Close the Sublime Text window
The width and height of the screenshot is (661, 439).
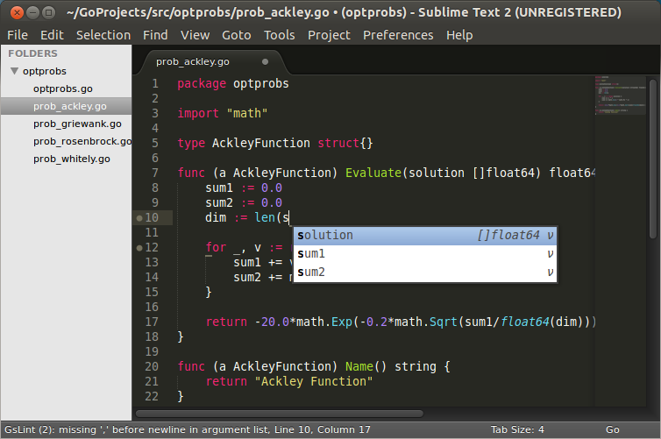[x=17, y=12]
